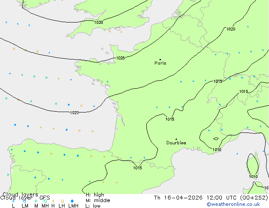This screenshot has height=208, width=269.
Task: Click the Dourbies city marker dot
Action: [x=176, y=139]
